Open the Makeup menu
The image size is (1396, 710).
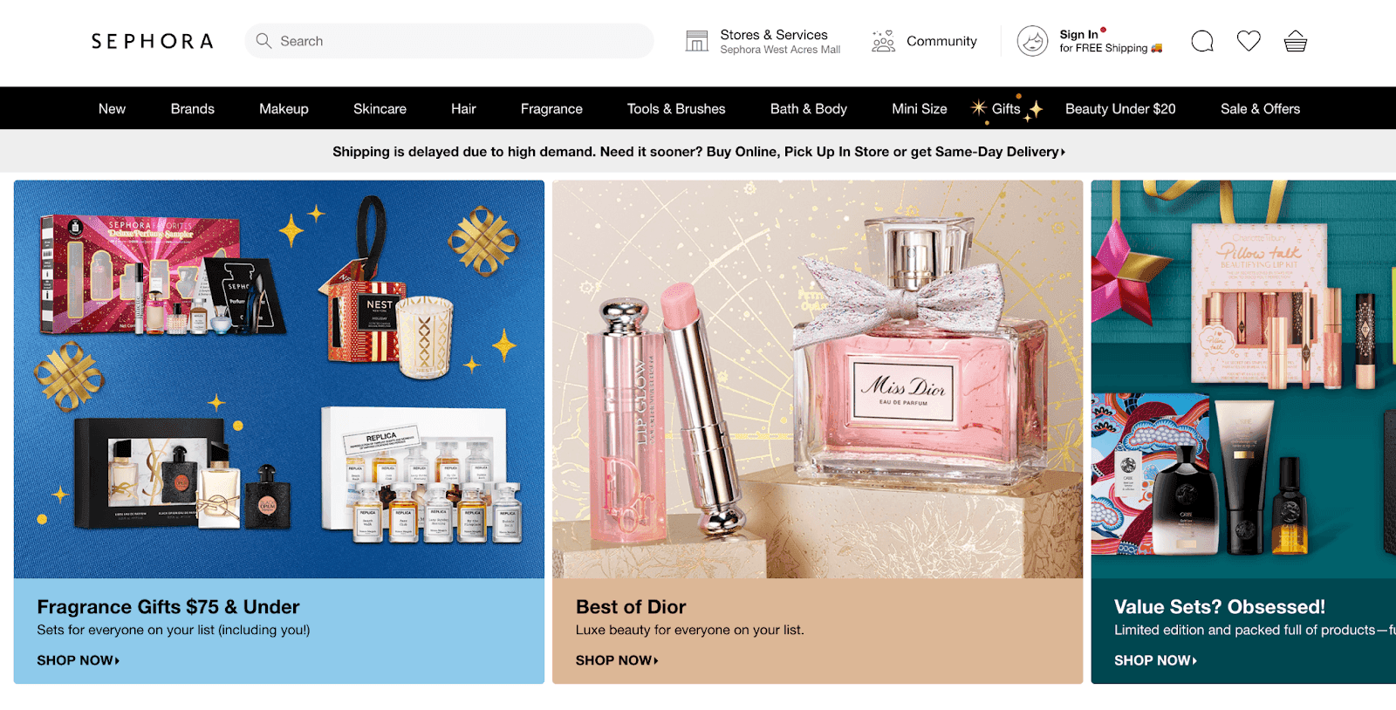[284, 109]
